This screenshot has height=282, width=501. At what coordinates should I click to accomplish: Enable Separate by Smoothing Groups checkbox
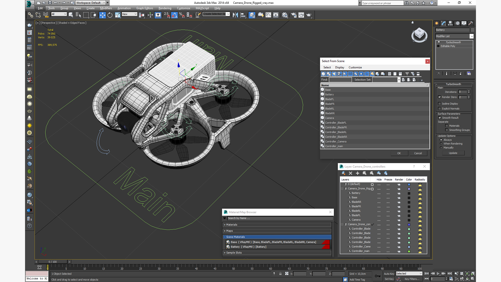[447, 130]
